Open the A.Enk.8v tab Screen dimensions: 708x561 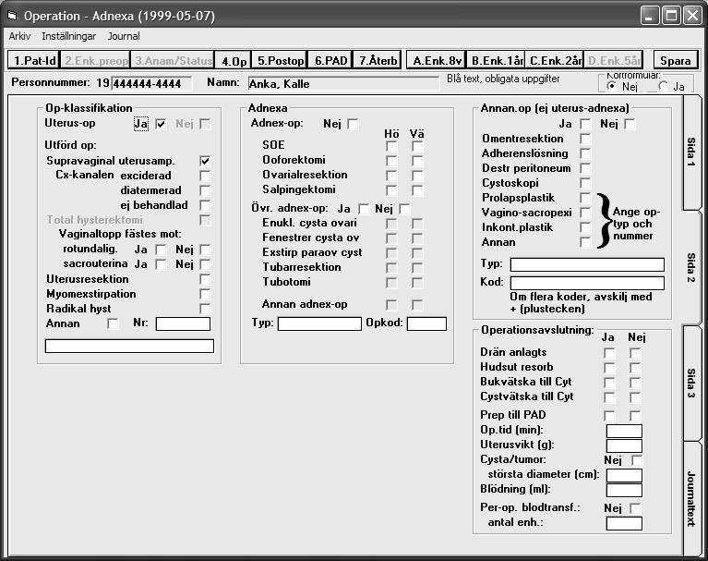(x=438, y=60)
